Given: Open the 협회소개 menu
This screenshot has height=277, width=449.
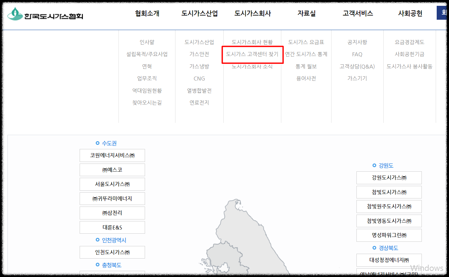Looking at the screenshot, I should [147, 14].
